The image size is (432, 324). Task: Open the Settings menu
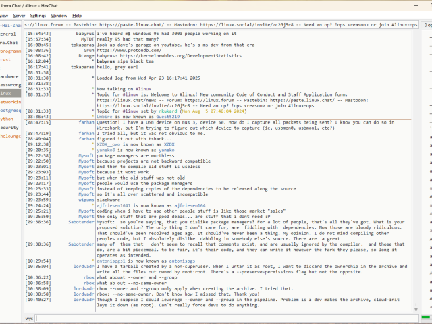pyautogui.click(x=38, y=15)
